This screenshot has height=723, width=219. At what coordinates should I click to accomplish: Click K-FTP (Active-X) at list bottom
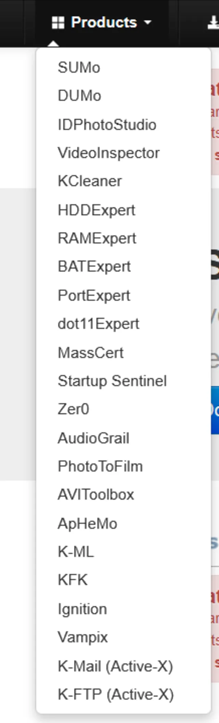pos(116,695)
